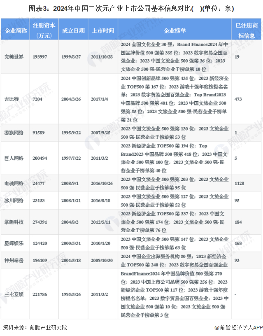Click the company name '掌趣科技'
Screen dimensions: 263x336
[14, 222]
